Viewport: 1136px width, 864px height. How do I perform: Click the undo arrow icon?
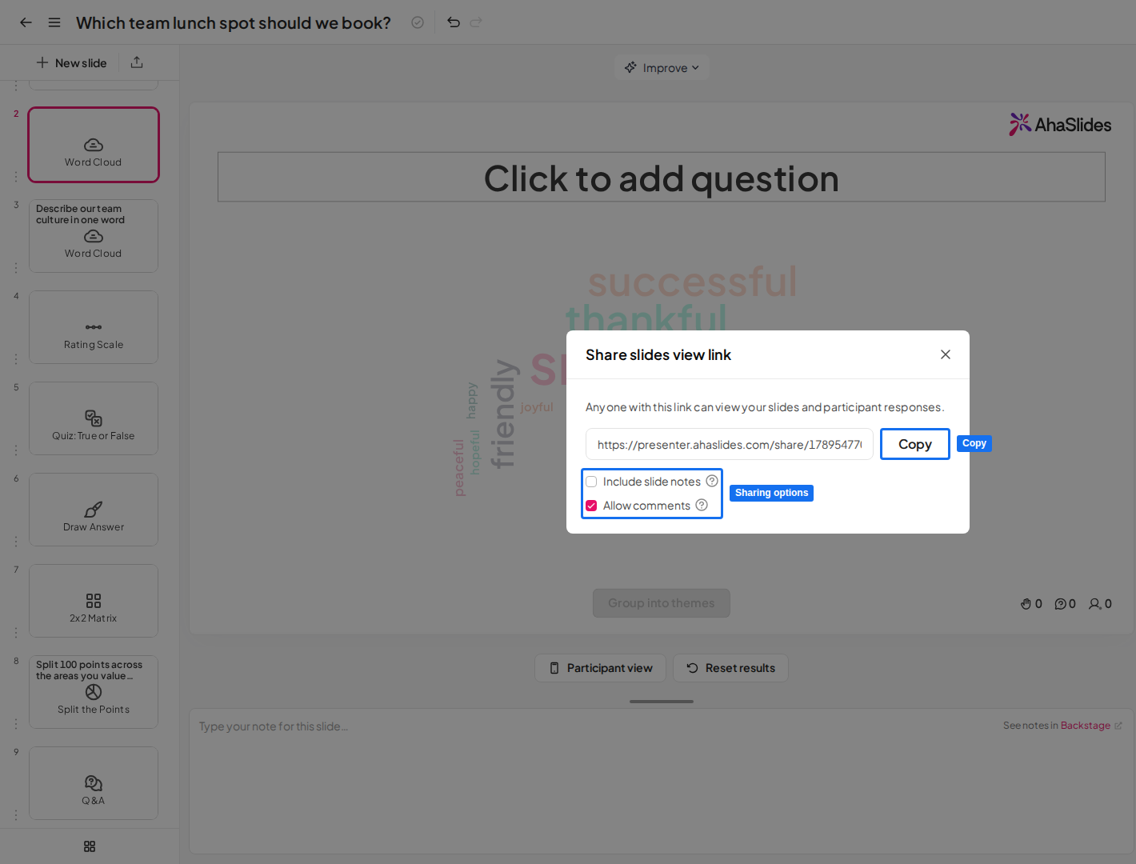pos(454,22)
